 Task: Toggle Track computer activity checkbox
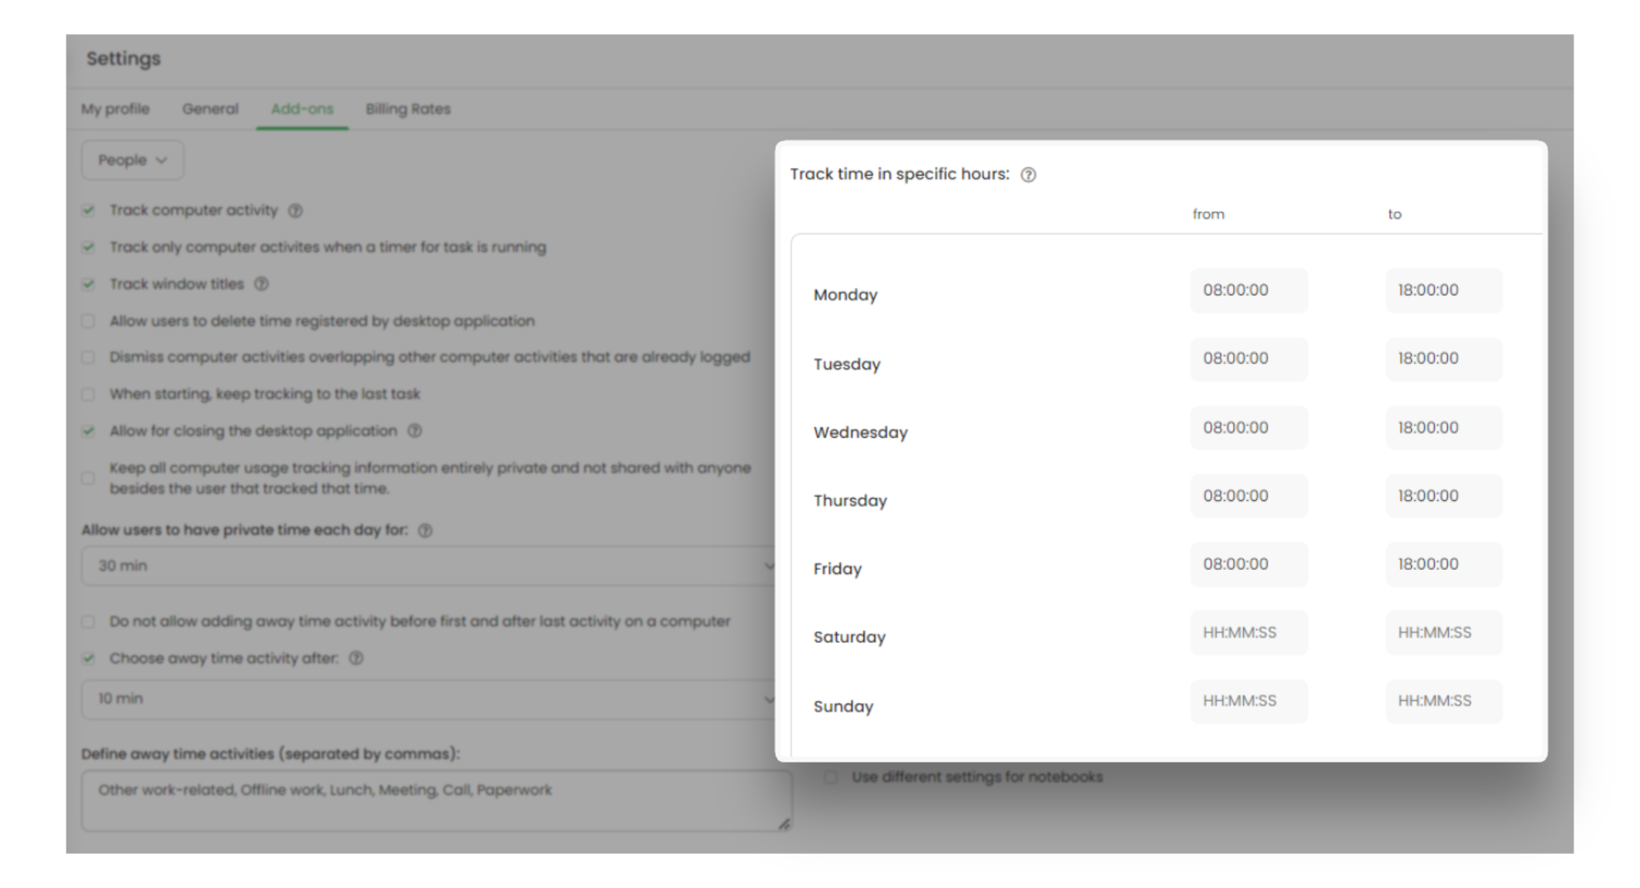89,211
